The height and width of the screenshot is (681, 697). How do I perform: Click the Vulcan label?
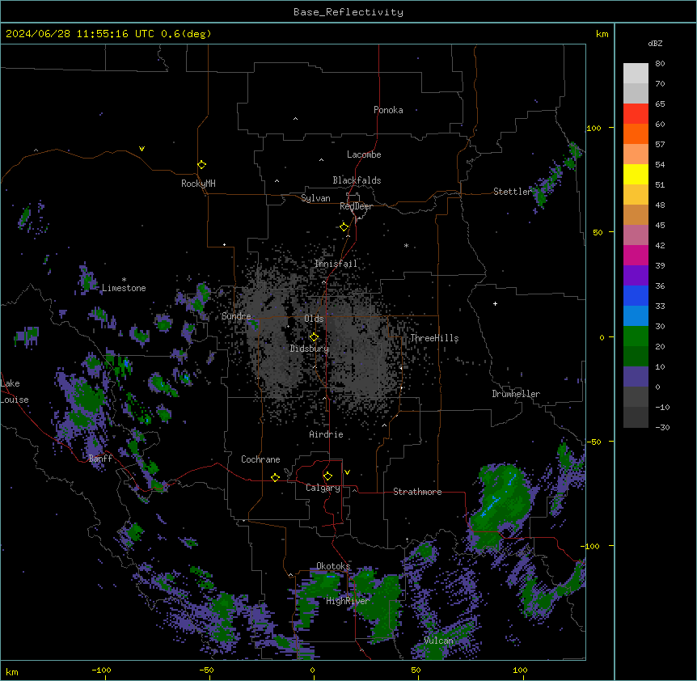point(439,641)
